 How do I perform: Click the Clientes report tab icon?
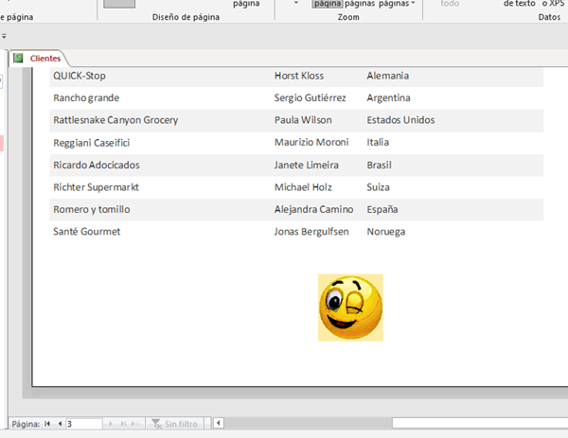coord(18,59)
